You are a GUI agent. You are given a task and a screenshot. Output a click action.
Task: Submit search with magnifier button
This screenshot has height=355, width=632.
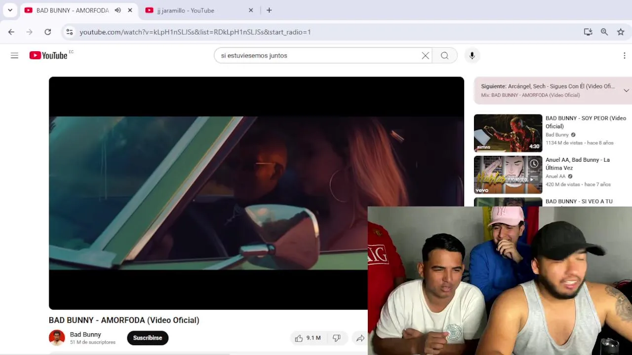(445, 56)
